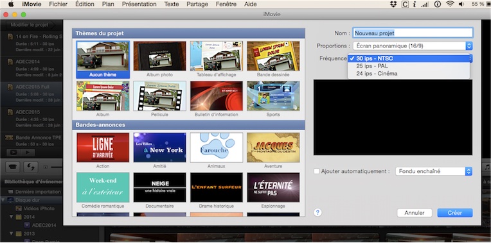Open the iMovie menu
The height and width of the screenshot is (243, 491).
(x=31, y=4)
